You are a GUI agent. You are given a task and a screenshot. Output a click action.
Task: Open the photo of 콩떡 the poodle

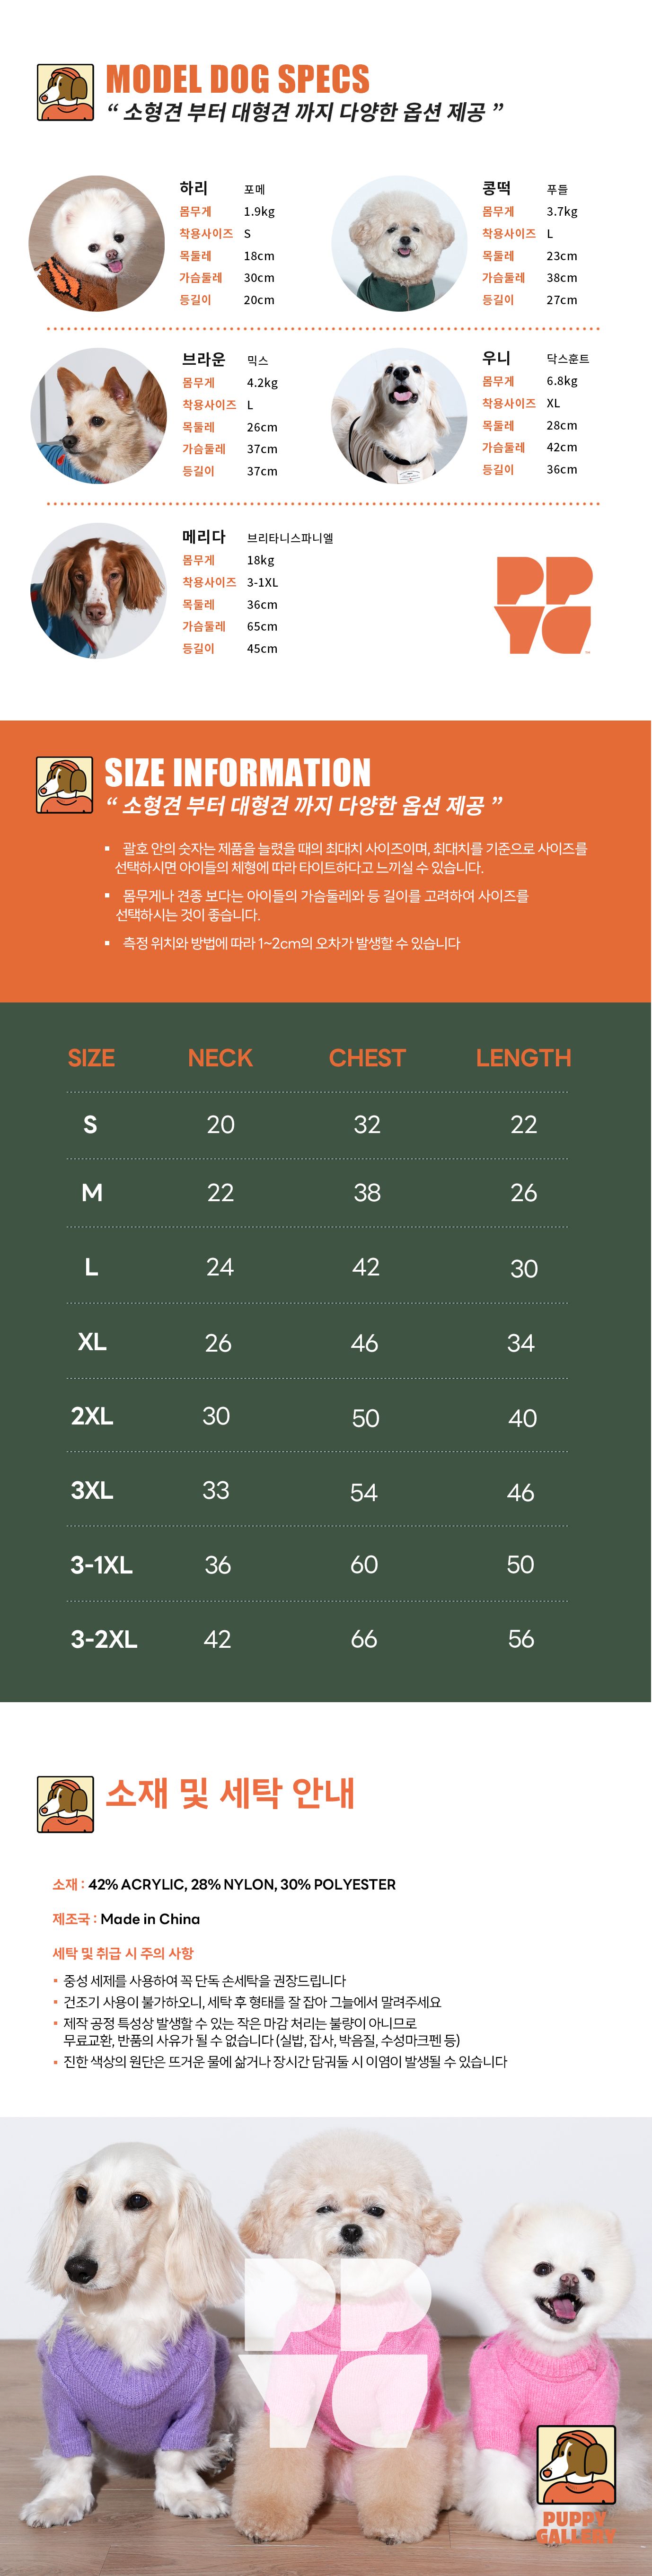[x=399, y=244]
